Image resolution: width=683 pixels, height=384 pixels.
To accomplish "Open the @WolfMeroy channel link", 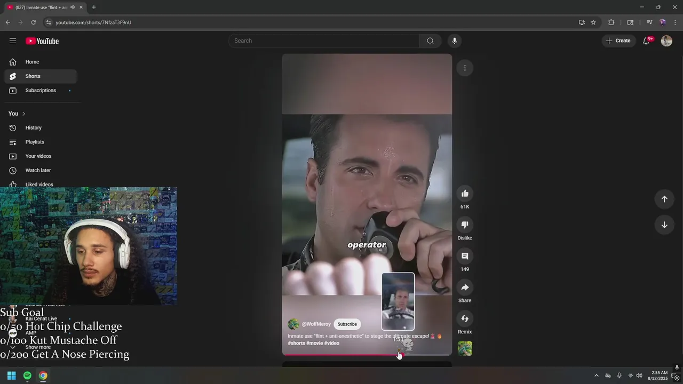I will [x=316, y=324].
